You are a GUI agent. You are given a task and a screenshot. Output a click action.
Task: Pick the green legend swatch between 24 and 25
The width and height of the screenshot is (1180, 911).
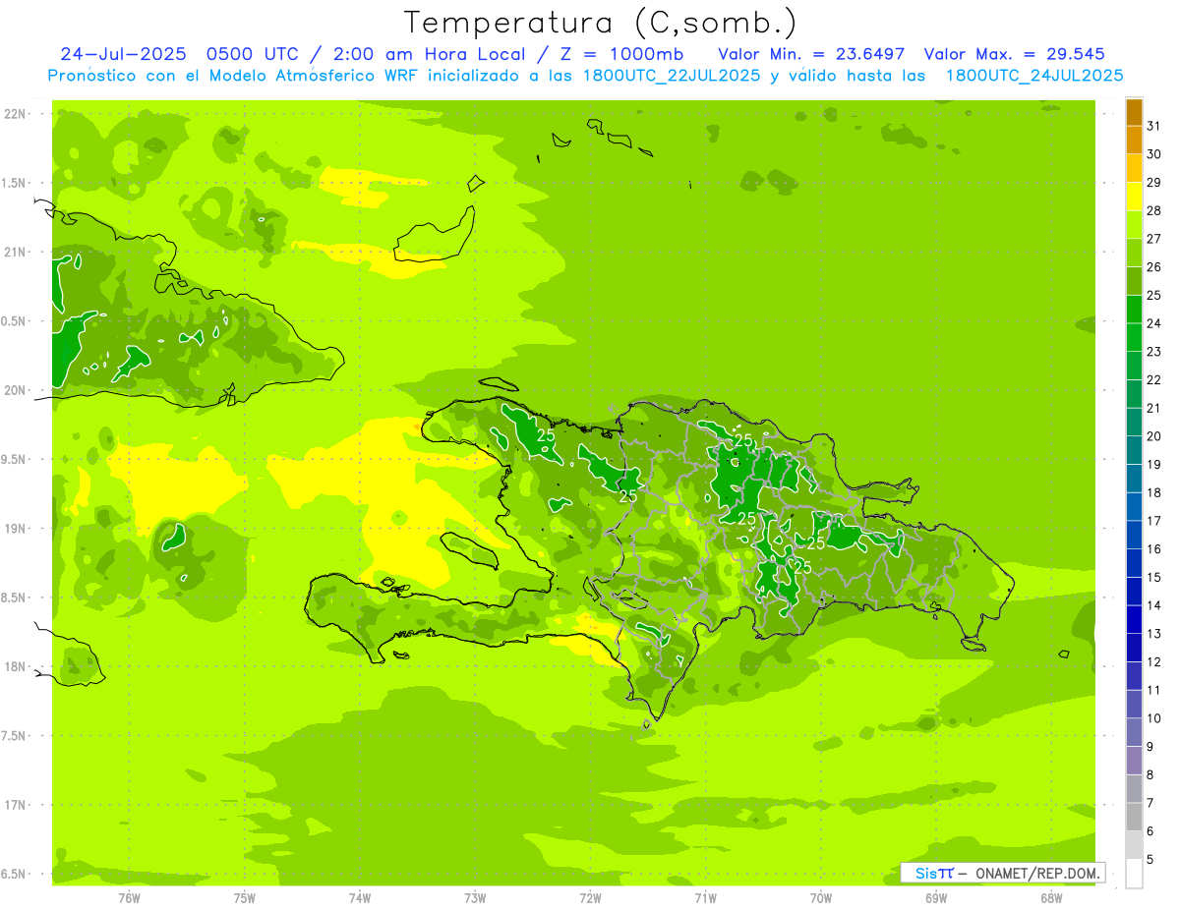click(1134, 310)
